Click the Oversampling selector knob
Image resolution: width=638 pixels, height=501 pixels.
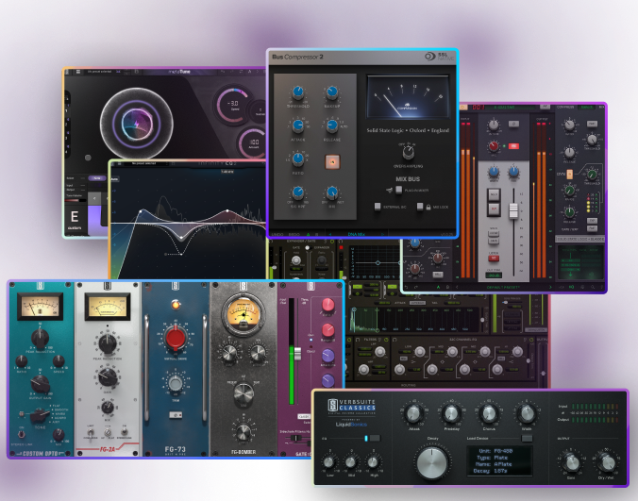tap(408, 152)
